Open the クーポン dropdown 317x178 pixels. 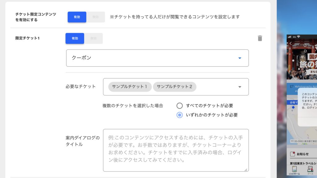pyautogui.click(x=157, y=58)
